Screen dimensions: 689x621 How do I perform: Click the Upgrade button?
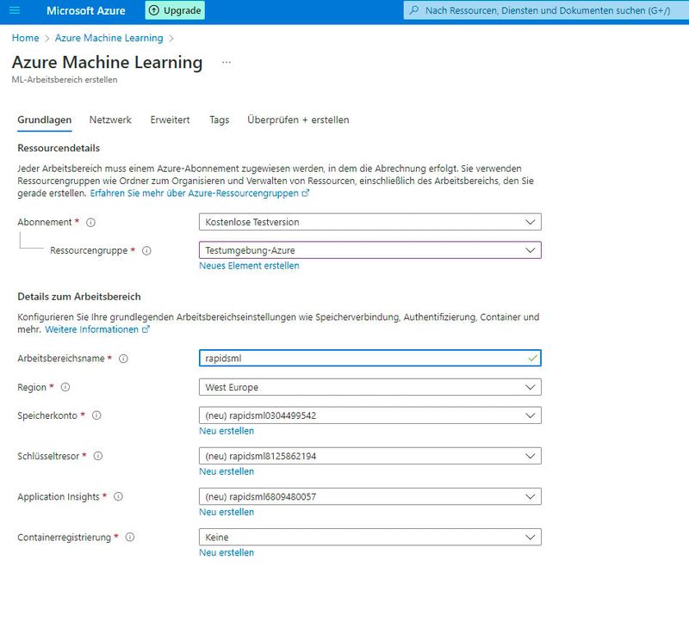(175, 10)
